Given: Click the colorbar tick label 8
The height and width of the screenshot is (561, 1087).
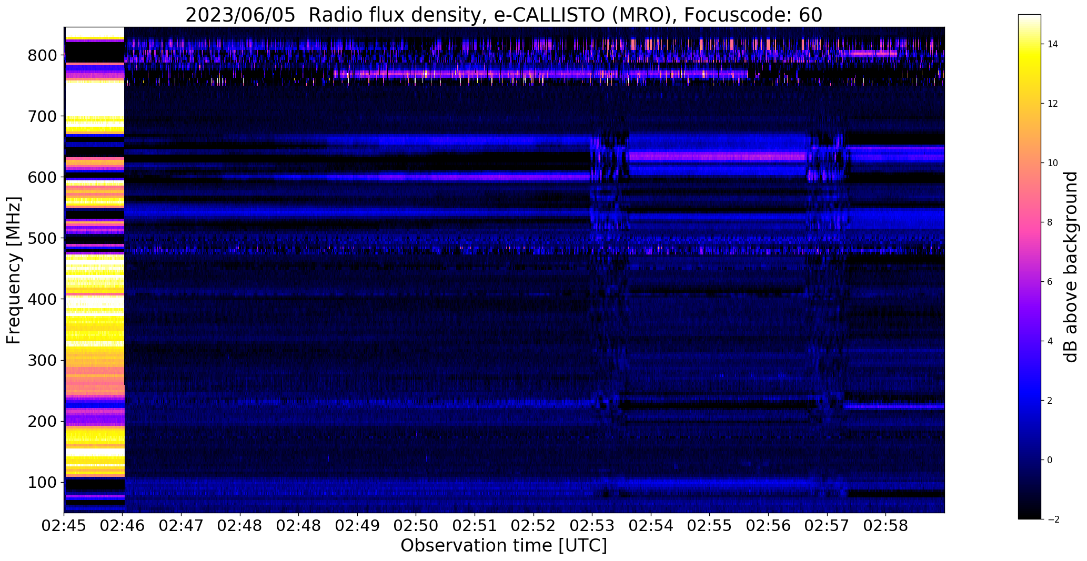Looking at the screenshot, I should (x=1050, y=222).
